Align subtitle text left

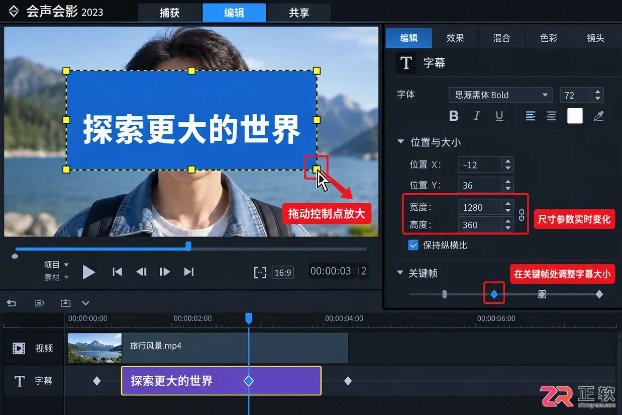pyautogui.click(x=531, y=116)
